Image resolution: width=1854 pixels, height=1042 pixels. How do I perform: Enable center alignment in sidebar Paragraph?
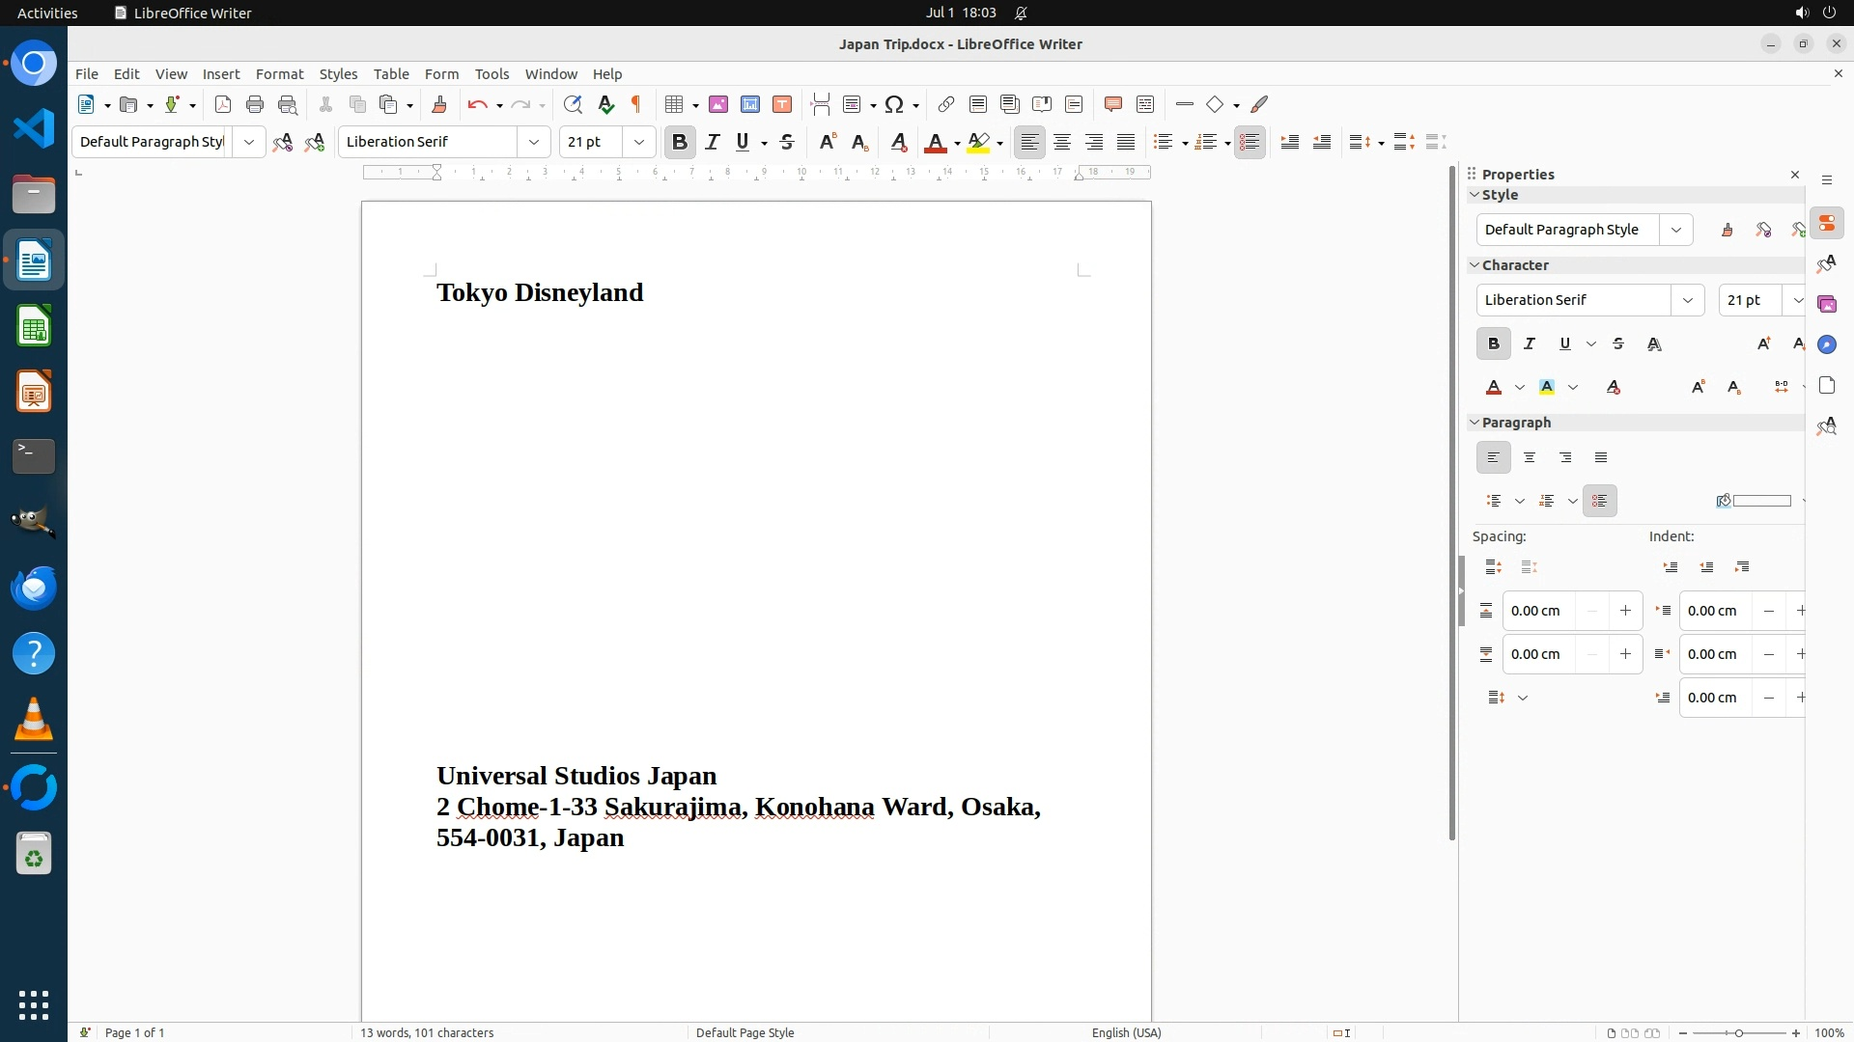pos(1530,458)
